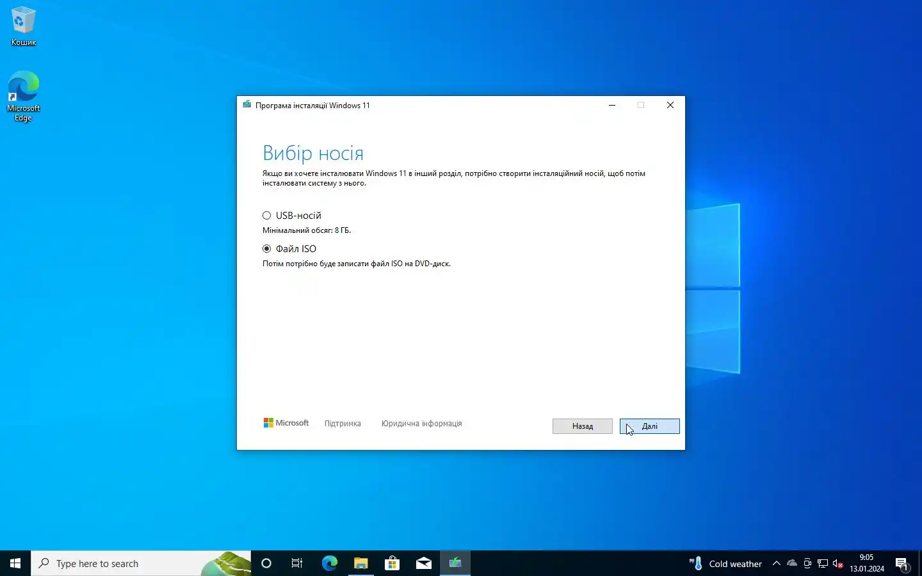This screenshot has width=922, height=576.
Task: Click the Type here to search box
Action: (141, 563)
